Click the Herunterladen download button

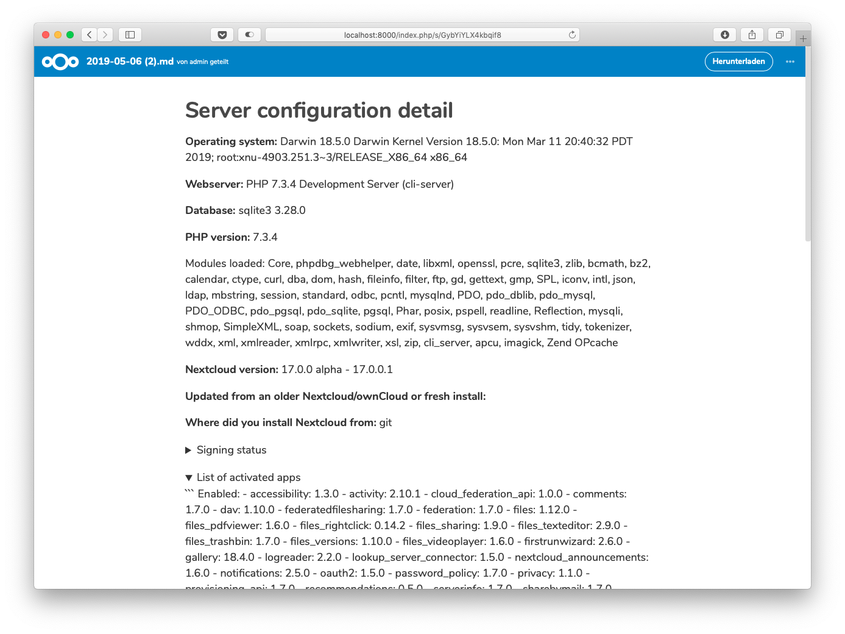[x=739, y=62]
